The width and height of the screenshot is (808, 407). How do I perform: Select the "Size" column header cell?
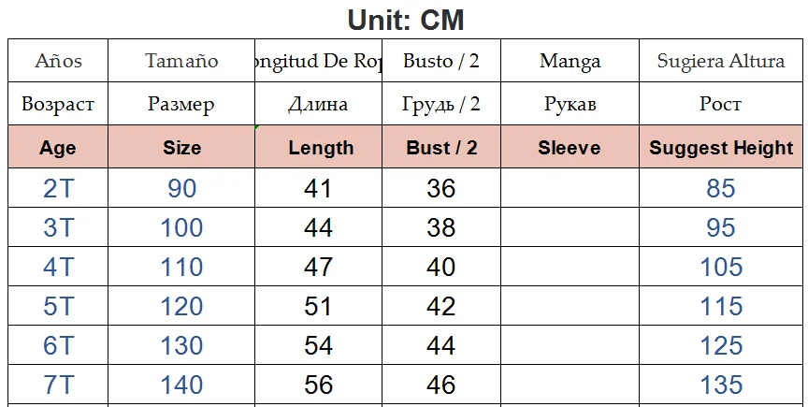(181, 147)
